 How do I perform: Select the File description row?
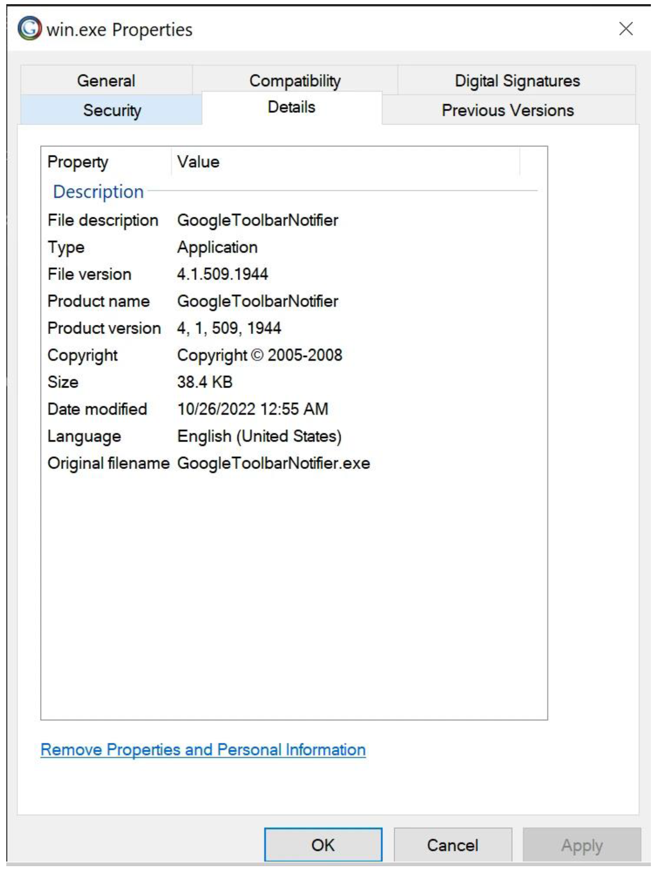pyautogui.click(x=103, y=220)
